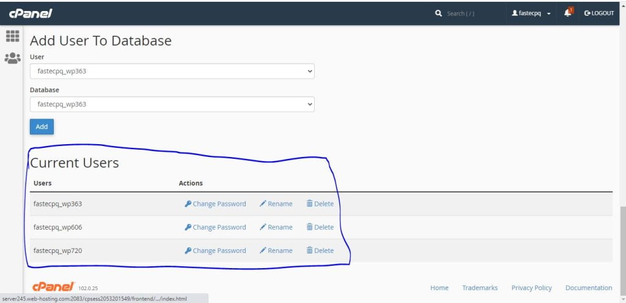
Task: Open the Trademarks footer link
Action: click(480, 288)
